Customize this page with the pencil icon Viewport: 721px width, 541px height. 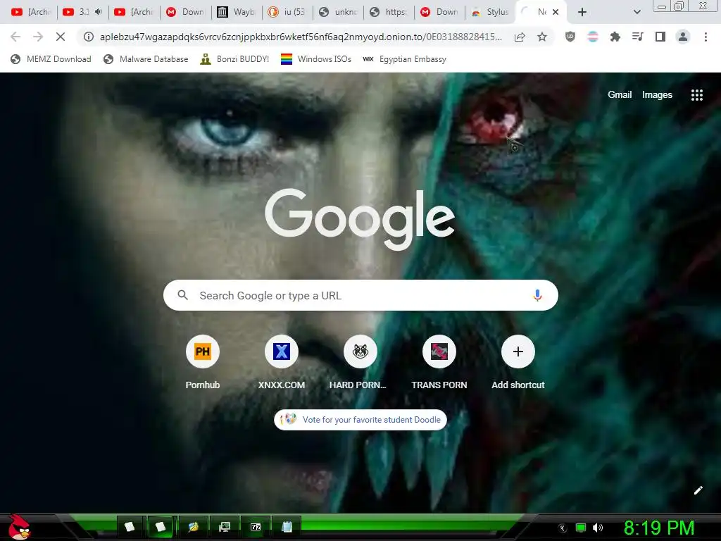698,490
